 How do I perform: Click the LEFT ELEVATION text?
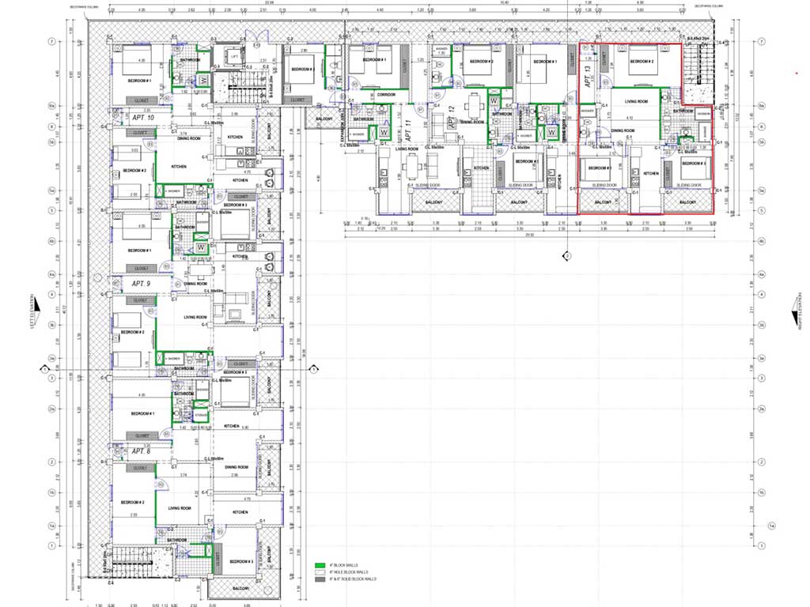click(x=33, y=315)
